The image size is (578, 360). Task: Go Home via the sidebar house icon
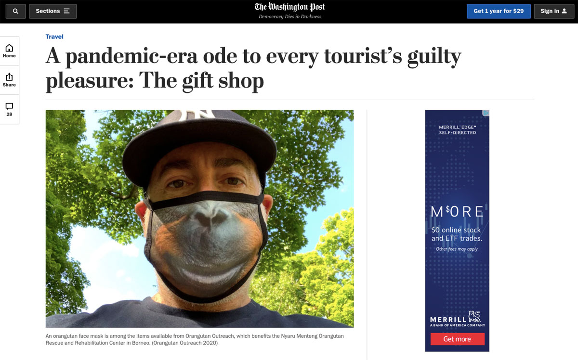[9, 51]
